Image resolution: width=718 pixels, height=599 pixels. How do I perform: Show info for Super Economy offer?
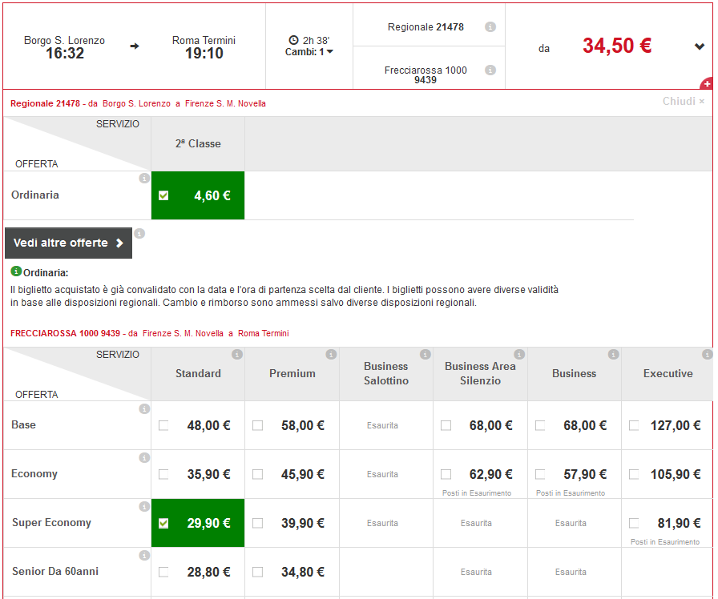pyautogui.click(x=144, y=506)
